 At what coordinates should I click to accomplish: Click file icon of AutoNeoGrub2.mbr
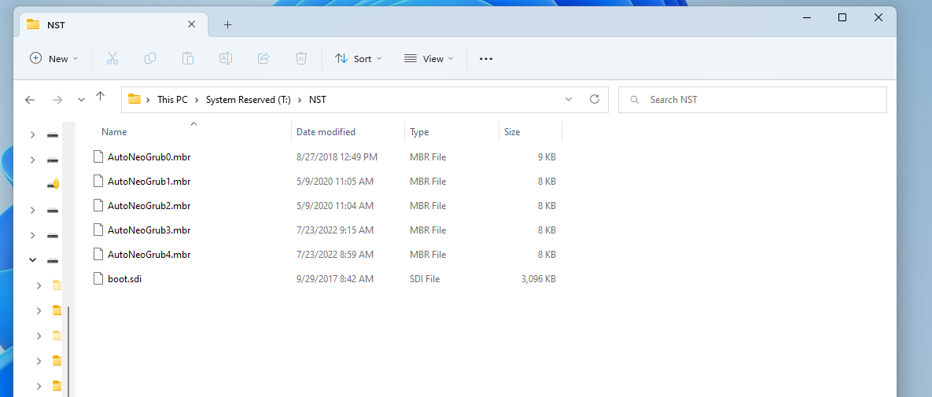98,206
